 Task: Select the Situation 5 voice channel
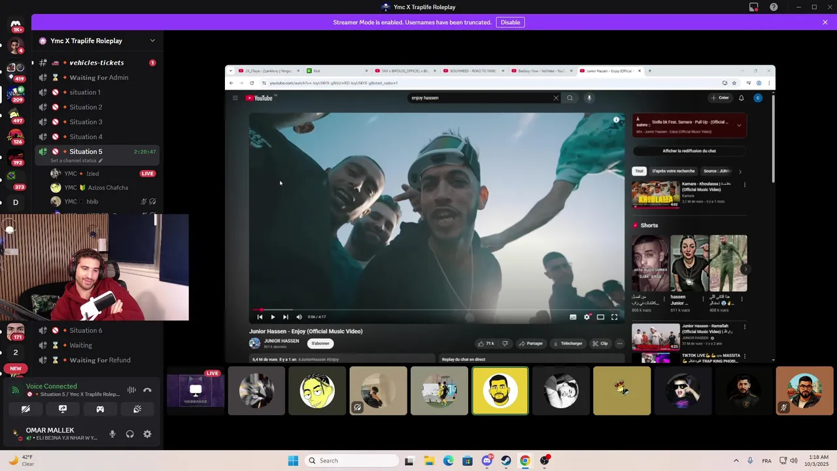[97, 152]
